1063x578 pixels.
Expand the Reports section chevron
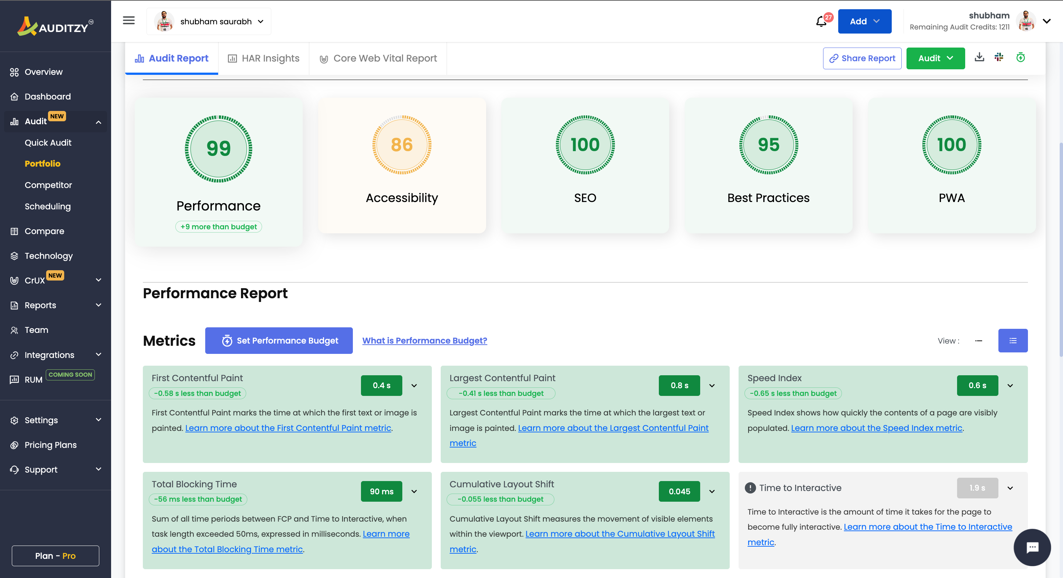coord(98,305)
